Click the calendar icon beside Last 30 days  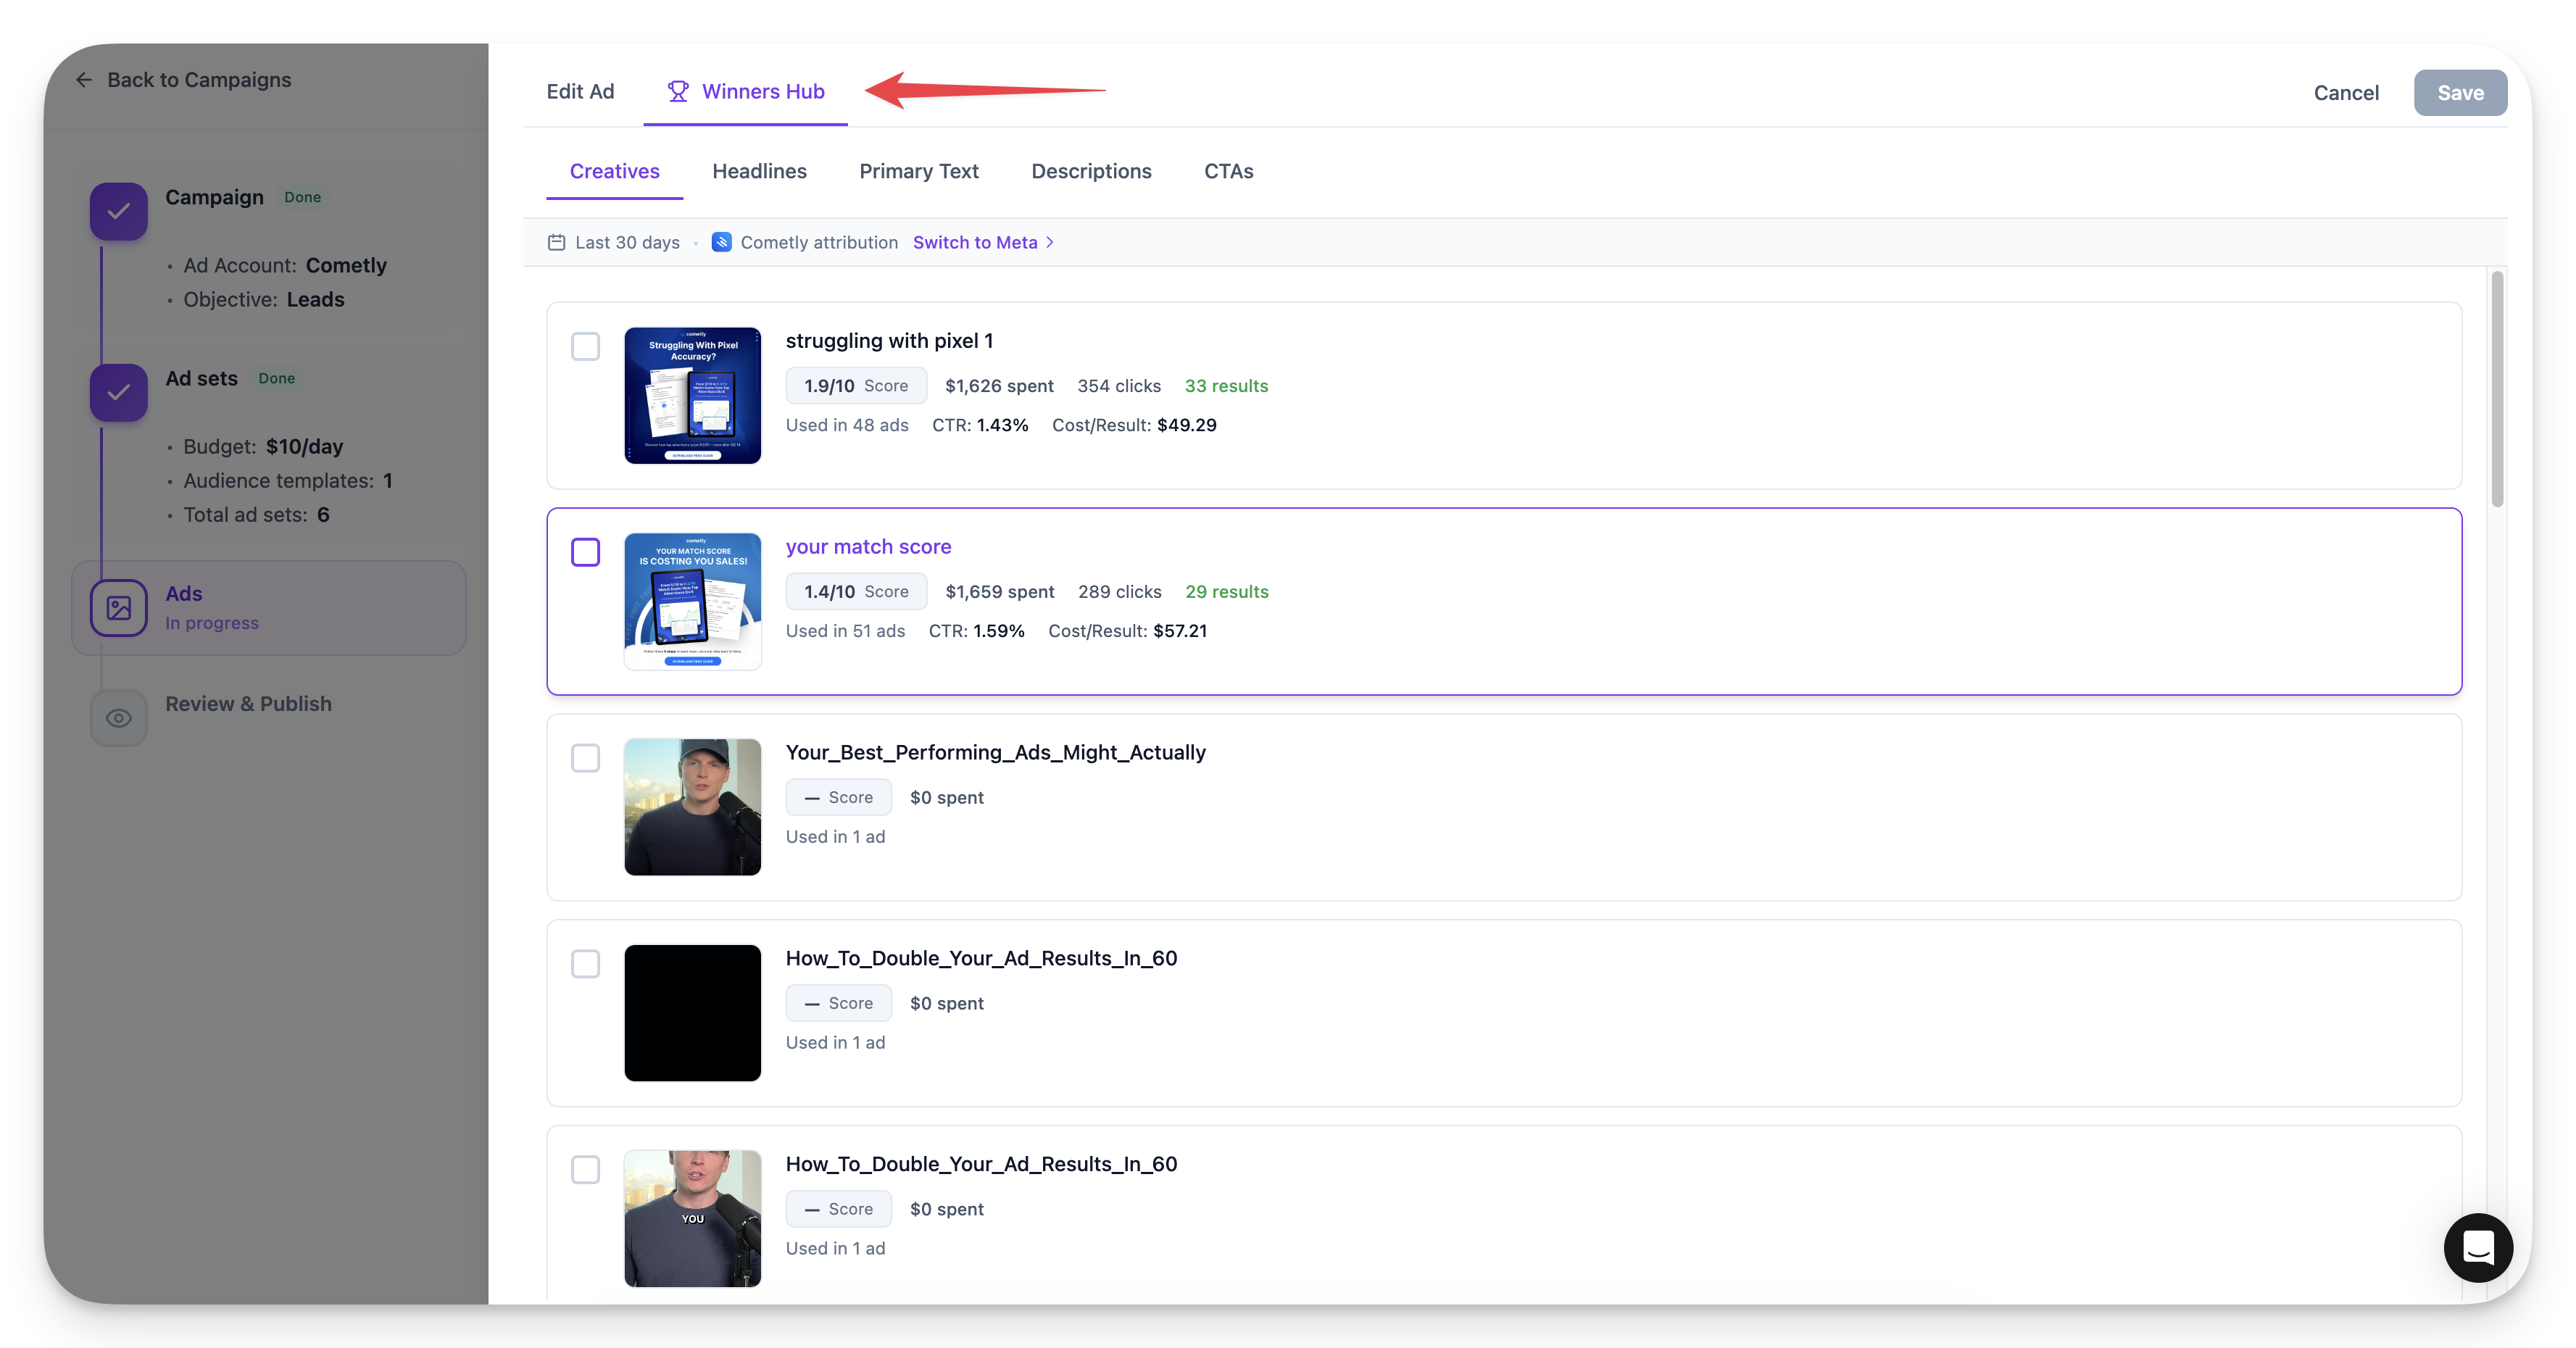(556, 242)
